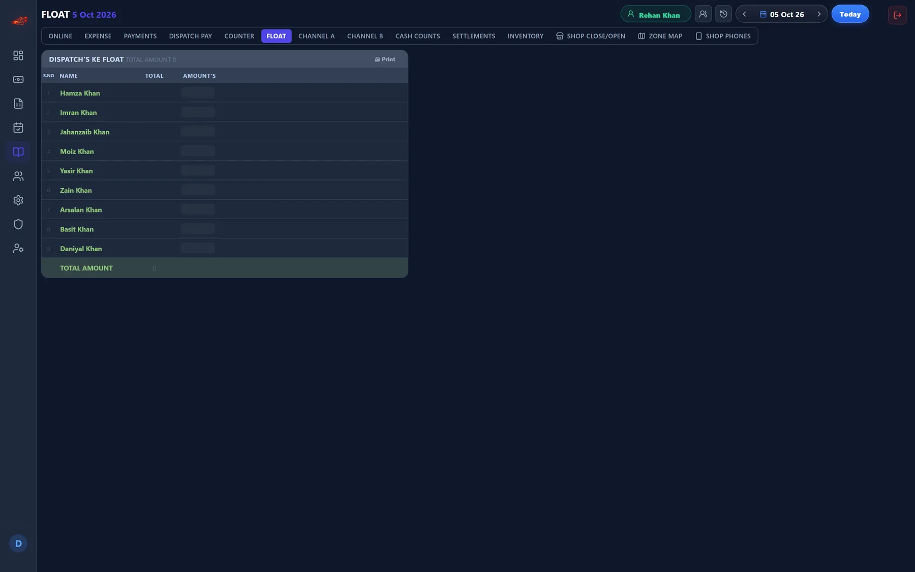
Task: Open the SETTLEMENTS tab
Action: pos(474,36)
